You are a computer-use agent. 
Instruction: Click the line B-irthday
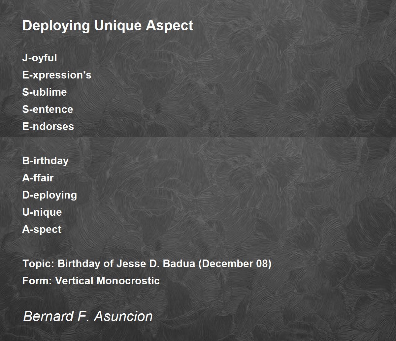click(x=46, y=161)
